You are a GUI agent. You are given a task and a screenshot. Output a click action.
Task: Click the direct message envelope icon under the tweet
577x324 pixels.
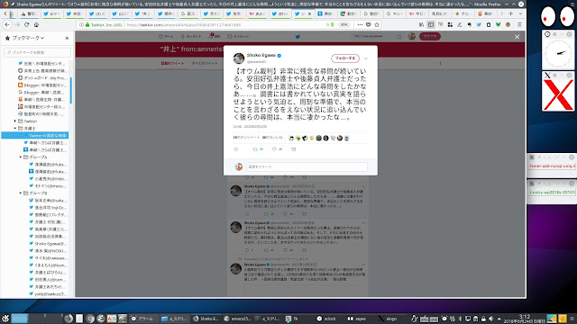(x=293, y=149)
